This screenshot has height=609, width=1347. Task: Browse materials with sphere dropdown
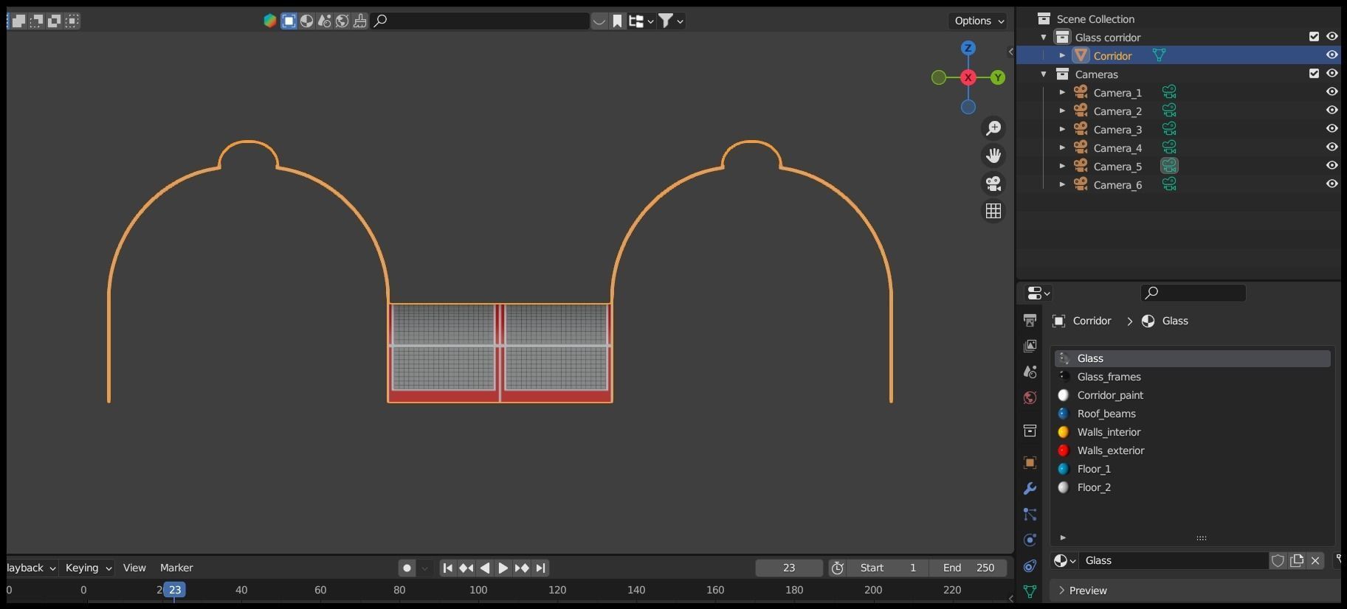(1064, 560)
